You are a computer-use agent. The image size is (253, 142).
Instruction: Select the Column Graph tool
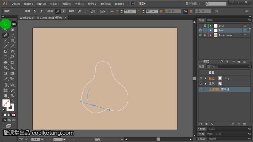tap(12, 85)
